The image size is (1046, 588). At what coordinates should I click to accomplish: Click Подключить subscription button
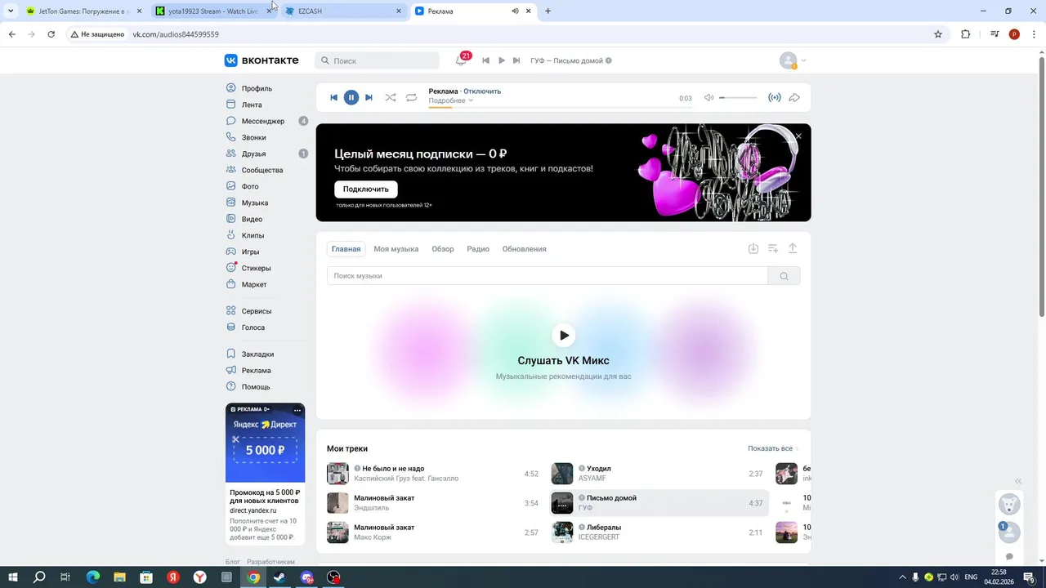[x=366, y=189]
